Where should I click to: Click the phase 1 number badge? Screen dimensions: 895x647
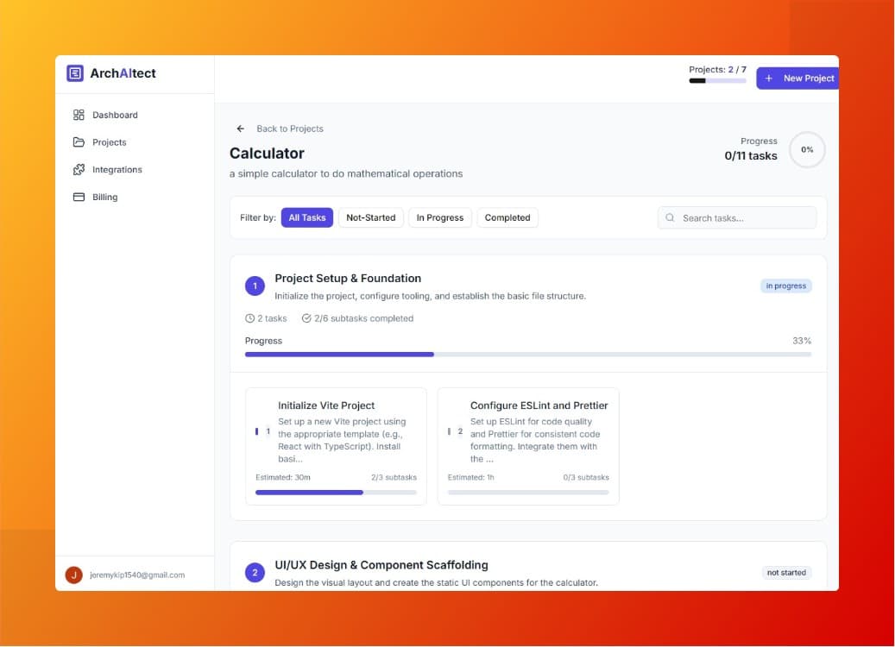255,286
